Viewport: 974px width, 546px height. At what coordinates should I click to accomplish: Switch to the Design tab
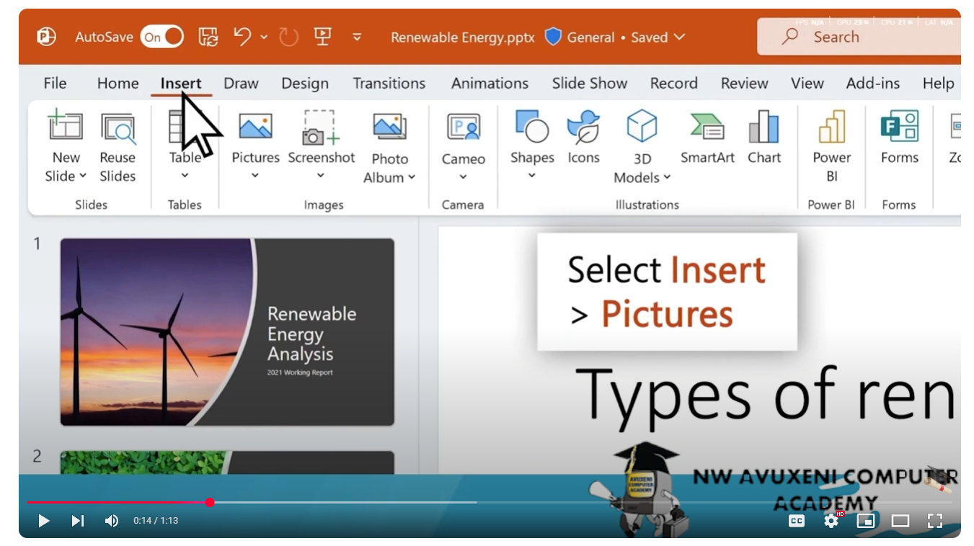point(304,84)
